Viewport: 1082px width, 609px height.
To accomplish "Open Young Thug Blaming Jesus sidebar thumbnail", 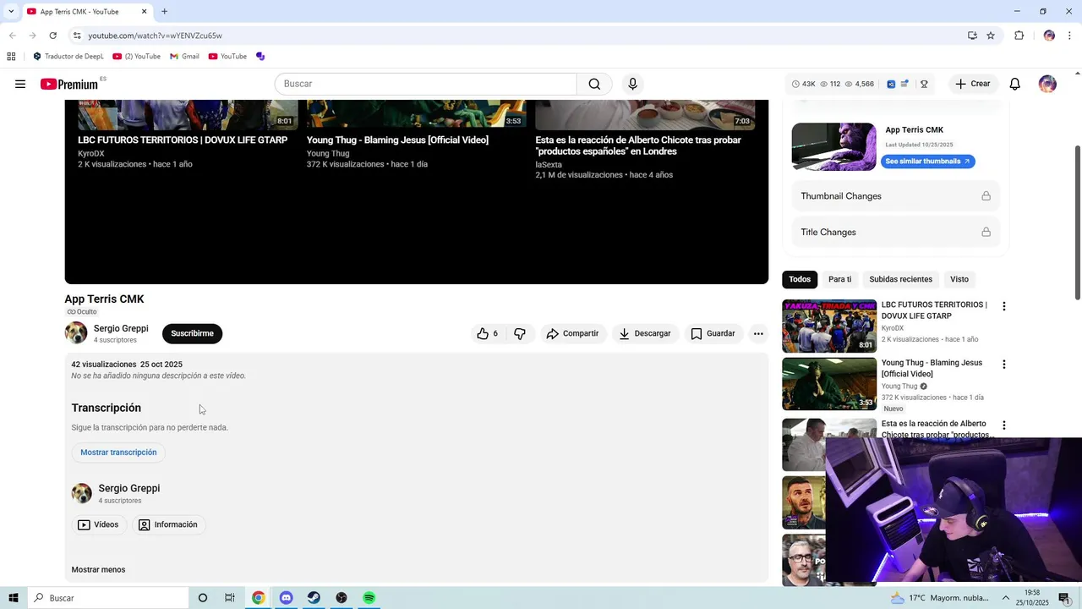I will coord(829,384).
